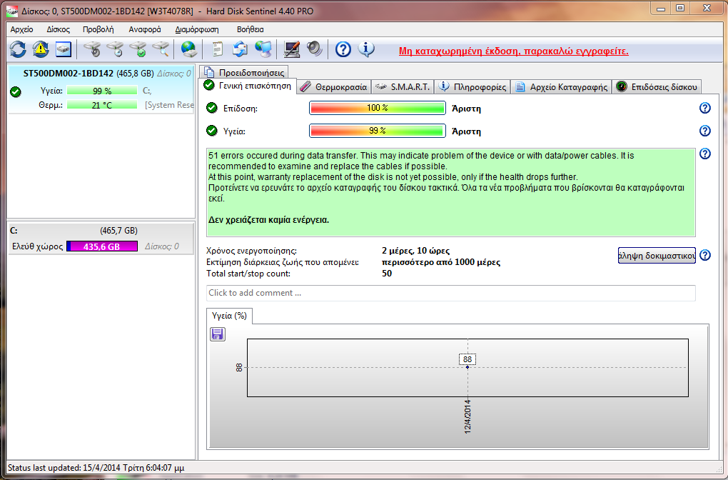This screenshot has width=728, height=480.
Task: Click the refresh with warning triangle icon
Action: pyautogui.click(x=41, y=49)
